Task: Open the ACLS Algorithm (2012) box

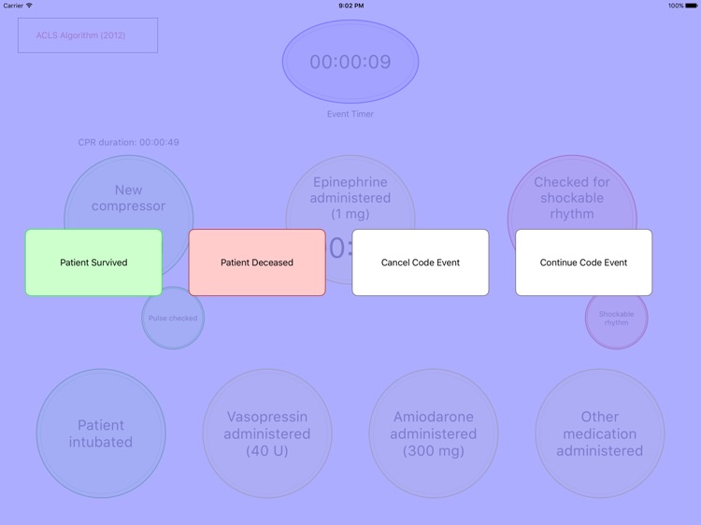Action: [x=88, y=35]
